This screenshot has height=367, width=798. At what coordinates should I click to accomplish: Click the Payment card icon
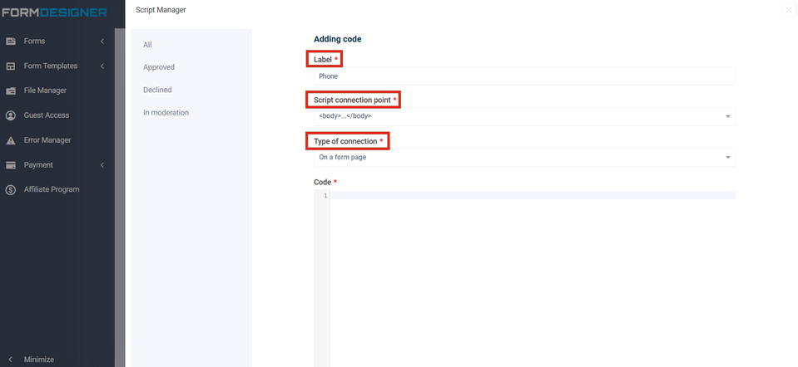[x=11, y=165]
